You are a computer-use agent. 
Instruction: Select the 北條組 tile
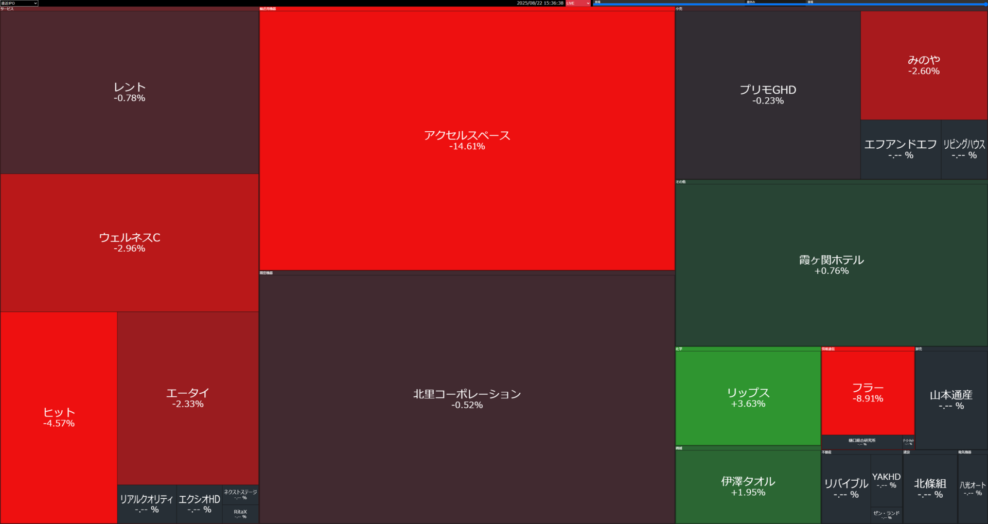click(930, 488)
